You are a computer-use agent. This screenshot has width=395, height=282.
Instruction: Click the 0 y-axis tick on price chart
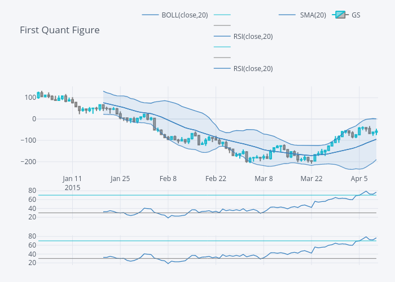(x=34, y=119)
